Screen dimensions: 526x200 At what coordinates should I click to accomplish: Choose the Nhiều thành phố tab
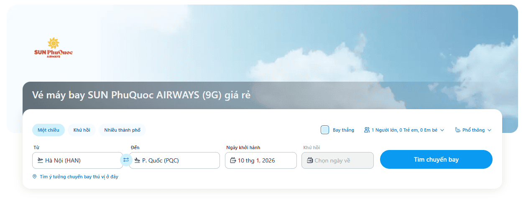click(122, 130)
